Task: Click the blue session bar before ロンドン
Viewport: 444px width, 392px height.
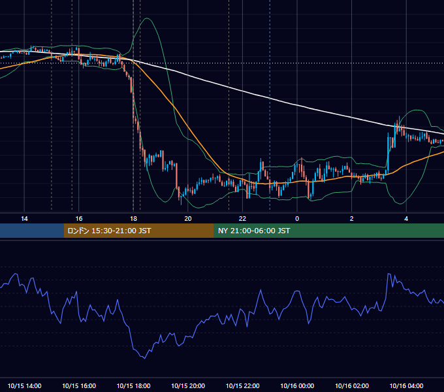Action: click(x=32, y=231)
